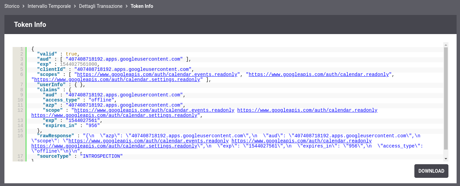This screenshot has width=460, height=186.
Task: Follow calendar.readonly link in claims scope
Action: 307,110
